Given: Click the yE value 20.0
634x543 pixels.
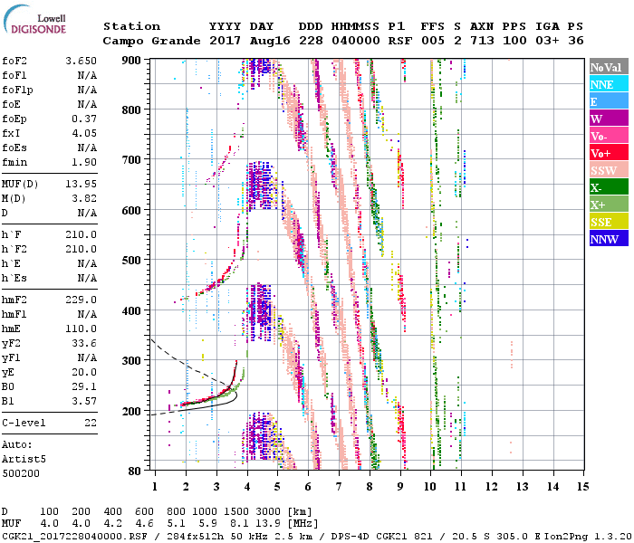Looking at the screenshot, I should [84, 373].
